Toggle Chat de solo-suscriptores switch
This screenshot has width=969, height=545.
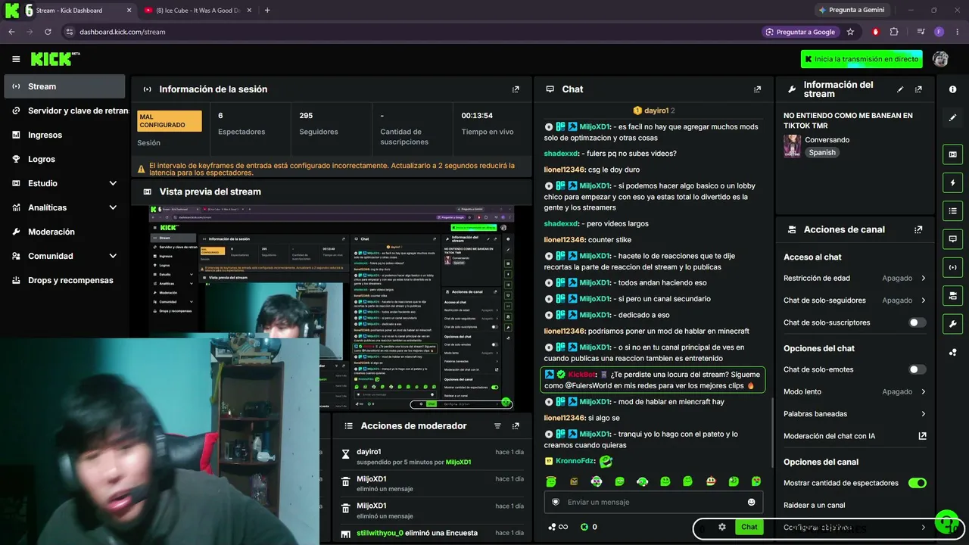pyautogui.click(x=917, y=322)
